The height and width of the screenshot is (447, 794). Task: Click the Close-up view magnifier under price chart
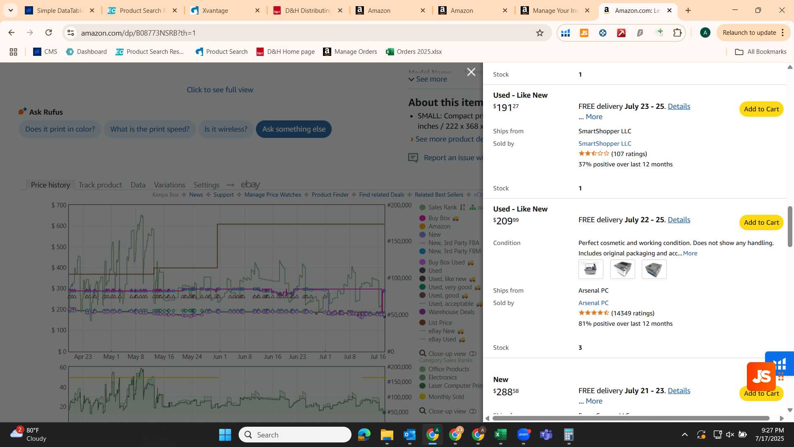(x=423, y=353)
